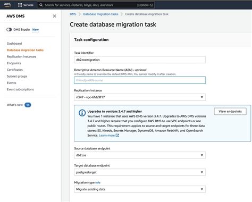The height and width of the screenshot is (202, 252).
Task: Click the Database migration tasks breadcrumb
Action: (100, 14)
